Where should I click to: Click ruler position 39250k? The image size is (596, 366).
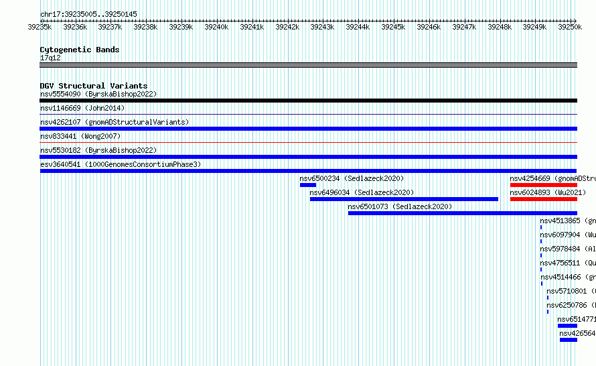coord(570,27)
